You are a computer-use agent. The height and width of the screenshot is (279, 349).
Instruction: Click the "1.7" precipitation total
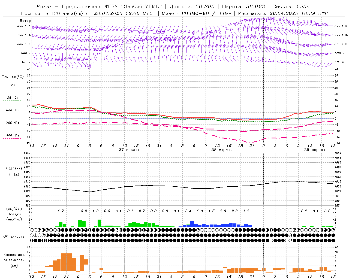[61, 211]
